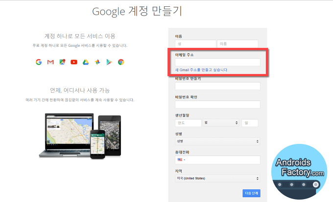Focus the 이름 (first name) field

(238, 43)
